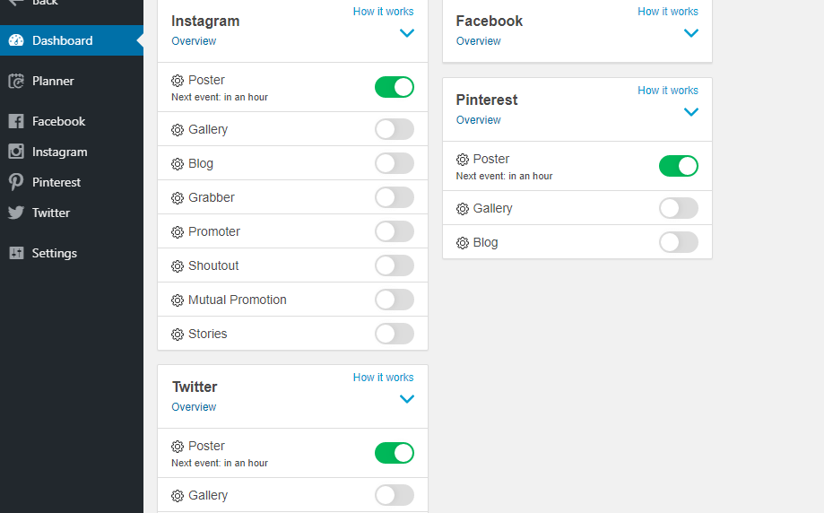Open settings gear for Instagram Grabber
Screen dimensions: 824x513
(x=178, y=198)
